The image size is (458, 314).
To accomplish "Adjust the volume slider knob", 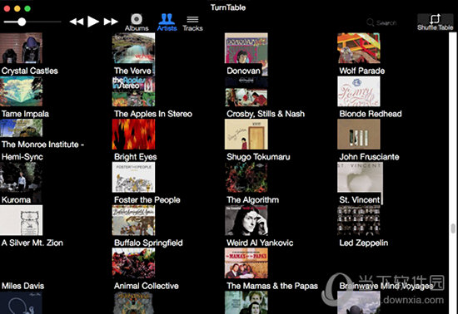I will pos(22,22).
